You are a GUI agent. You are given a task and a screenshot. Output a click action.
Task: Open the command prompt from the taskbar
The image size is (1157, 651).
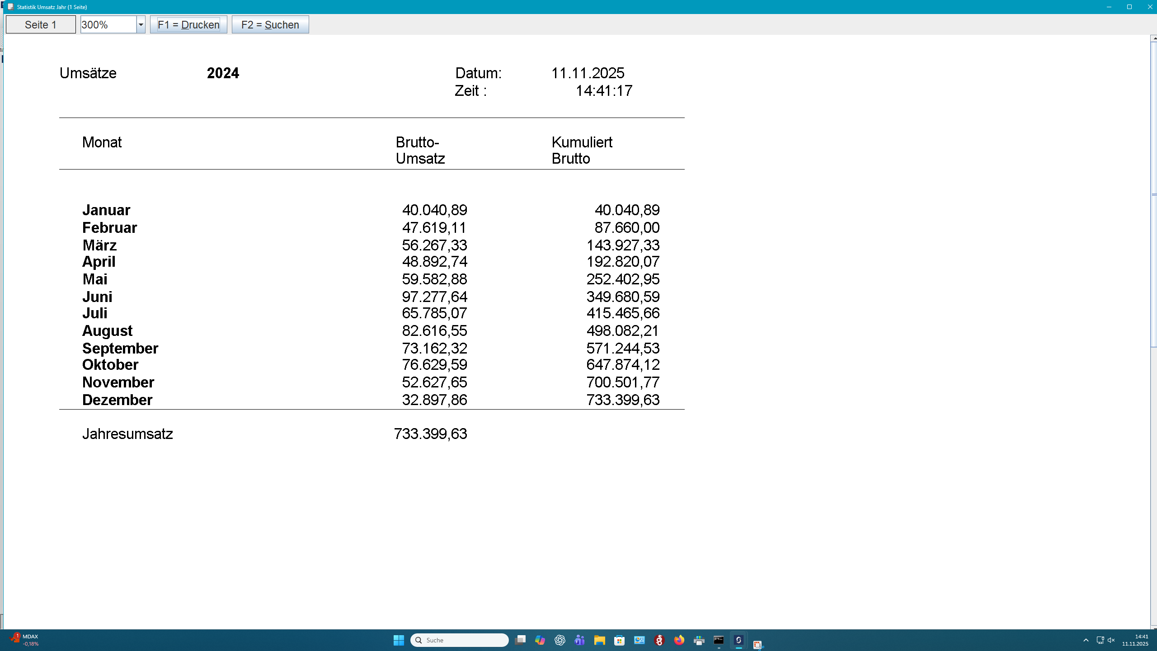719,641
